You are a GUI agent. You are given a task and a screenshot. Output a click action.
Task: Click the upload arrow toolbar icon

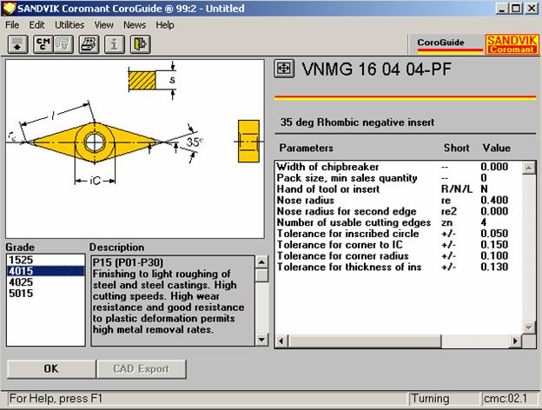point(17,44)
